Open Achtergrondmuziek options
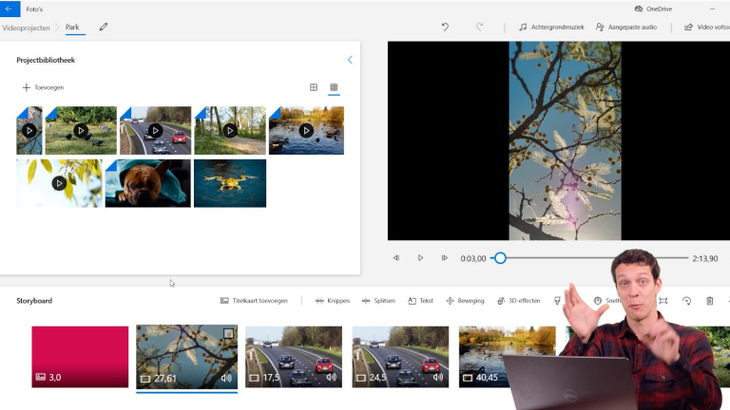 coord(551,28)
